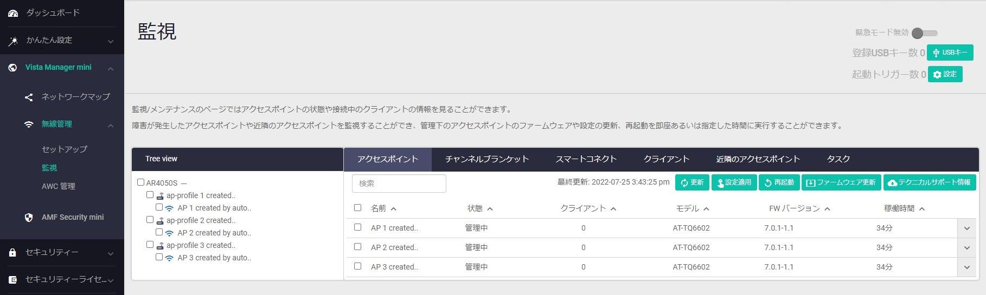Click the network map share icon
This screenshot has height=295, width=986.
(29, 97)
